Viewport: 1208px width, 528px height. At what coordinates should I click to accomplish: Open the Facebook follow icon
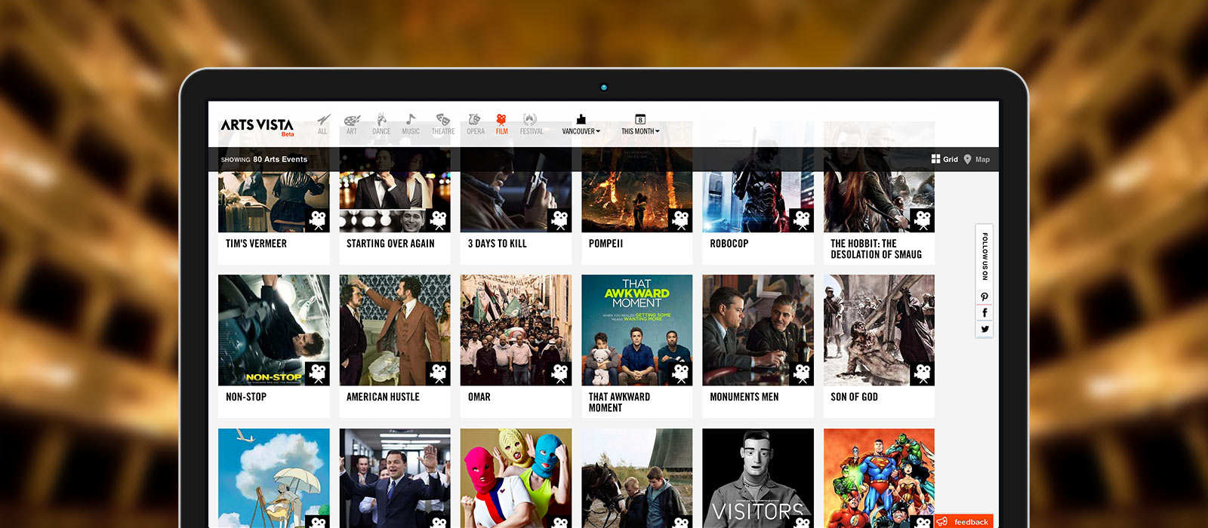[985, 313]
